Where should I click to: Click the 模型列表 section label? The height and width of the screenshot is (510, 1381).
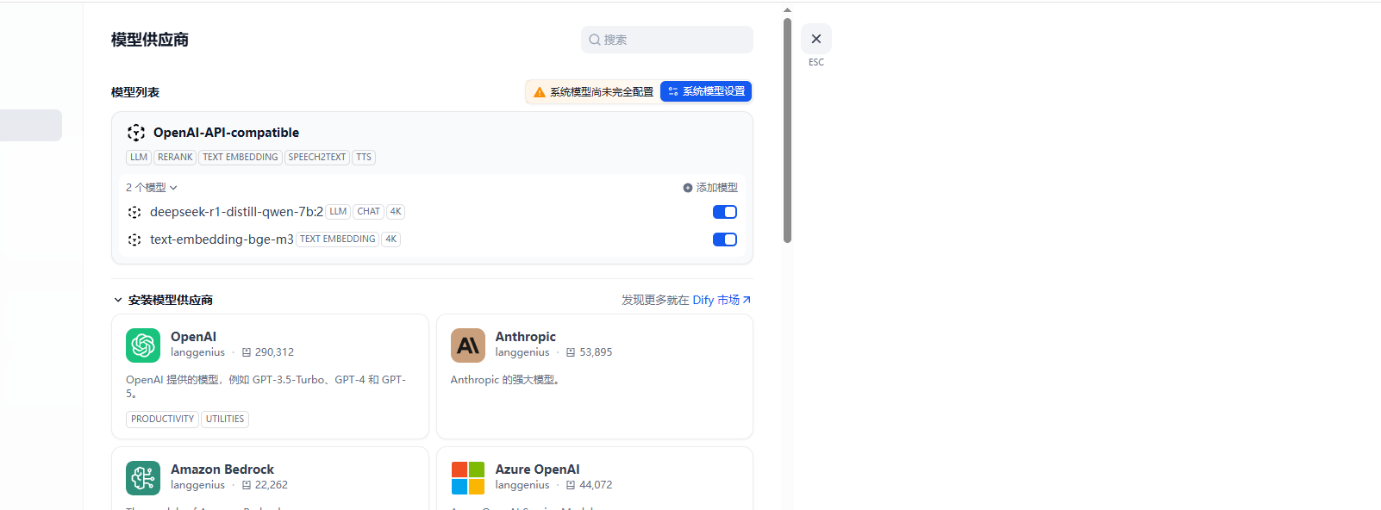pos(135,92)
